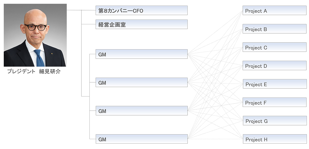Click the lapel pin on jacket
309x149 pixels.
pyautogui.click(x=52, y=54)
